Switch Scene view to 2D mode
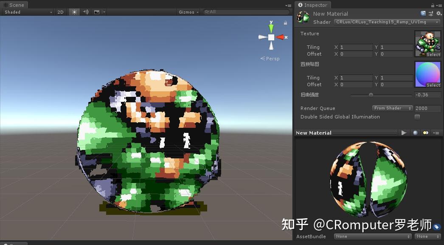This screenshot has width=444, height=245. [60, 12]
